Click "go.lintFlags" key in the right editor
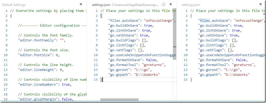Image resolution: width=266 pixels, height=103 pixels. [212, 45]
